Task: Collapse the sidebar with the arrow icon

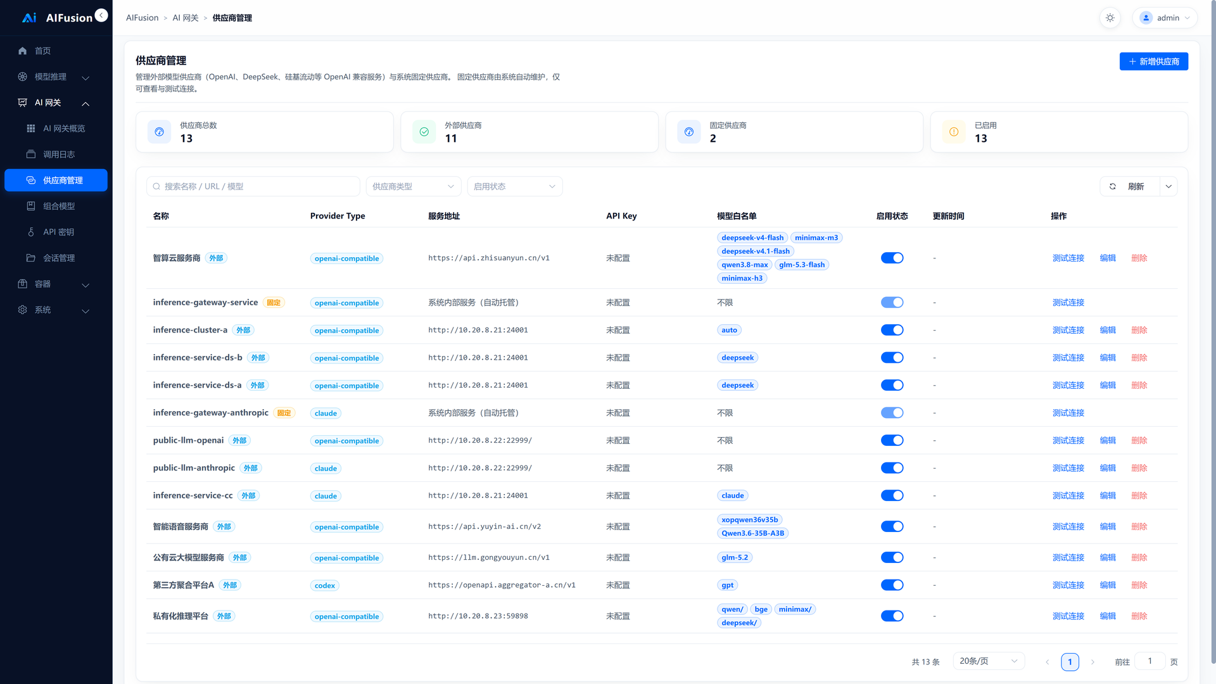Action: [x=101, y=15]
